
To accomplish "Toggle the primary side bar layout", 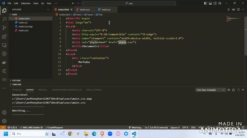I will click(x=206, y=3).
